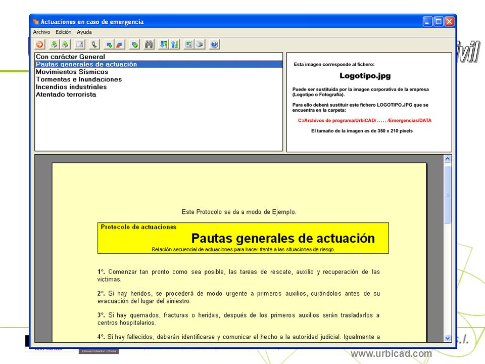Click the second green download arrow icon
The height and width of the screenshot is (364, 485).
click(65, 44)
